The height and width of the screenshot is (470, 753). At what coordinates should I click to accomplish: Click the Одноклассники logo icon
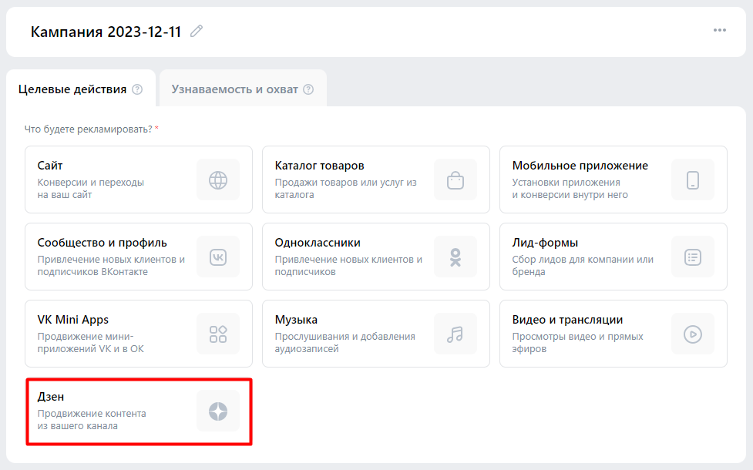click(455, 257)
